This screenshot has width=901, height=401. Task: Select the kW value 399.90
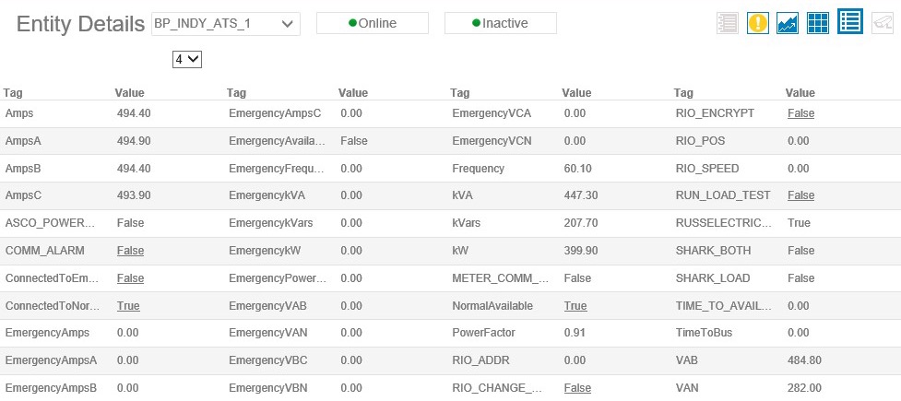tap(581, 251)
